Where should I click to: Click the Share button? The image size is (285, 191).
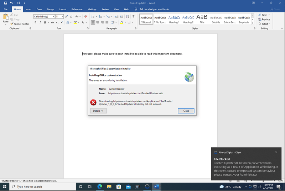click(x=275, y=9)
